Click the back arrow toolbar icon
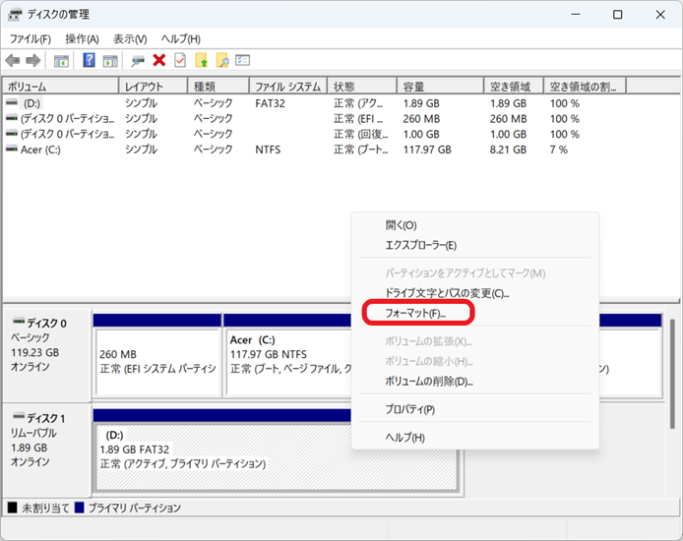 point(14,61)
